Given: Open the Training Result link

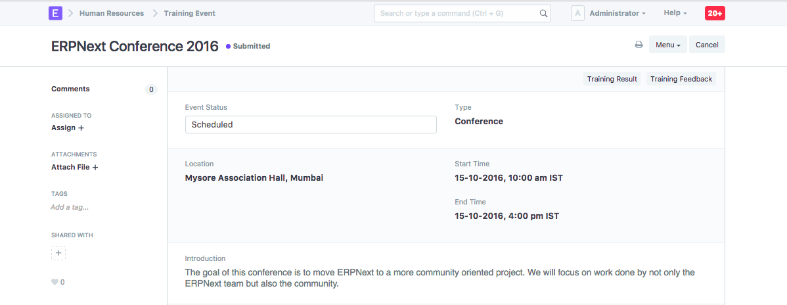Looking at the screenshot, I should pyautogui.click(x=612, y=79).
